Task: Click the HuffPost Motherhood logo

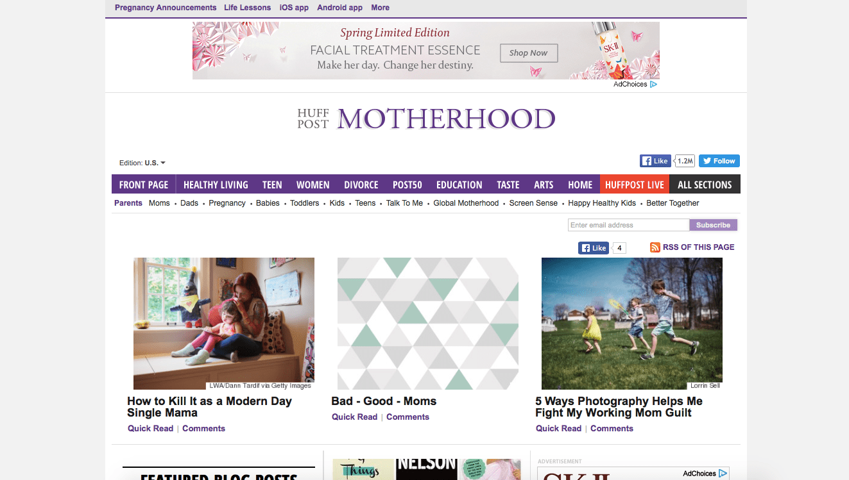Action: point(425,119)
